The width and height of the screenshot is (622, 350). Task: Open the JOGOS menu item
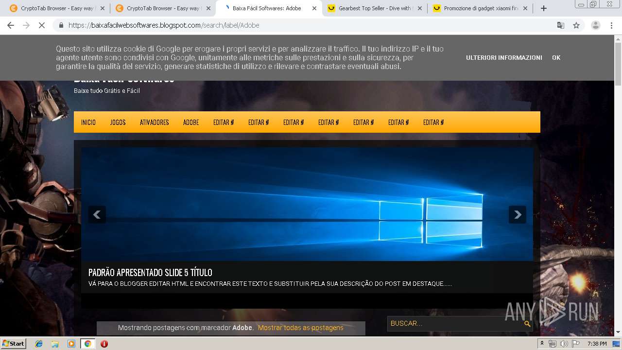click(x=118, y=122)
